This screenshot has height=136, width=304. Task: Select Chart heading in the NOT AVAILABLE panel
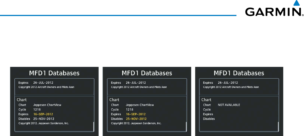pyautogui.click(x=206, y=100)
